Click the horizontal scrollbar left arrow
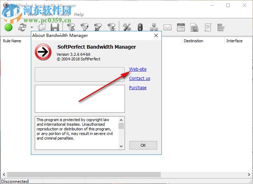The width and height of the screenshot is (253, 184). tap(4, 175)
